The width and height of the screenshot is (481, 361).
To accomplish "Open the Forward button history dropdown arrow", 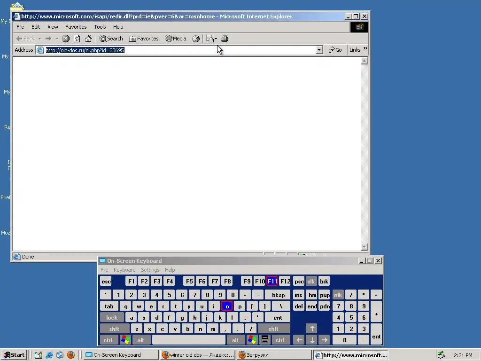I will click(x=57, y=39).
